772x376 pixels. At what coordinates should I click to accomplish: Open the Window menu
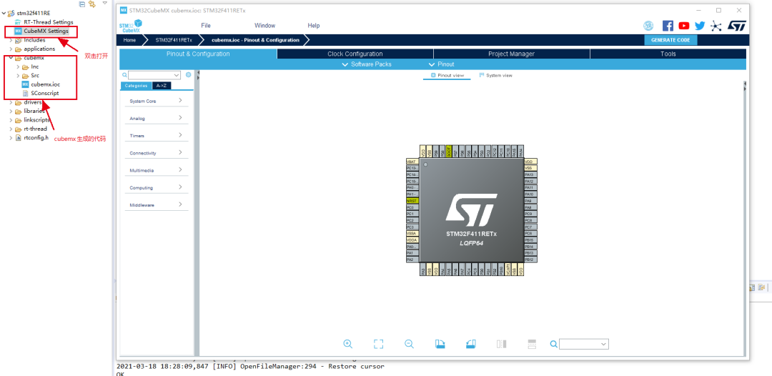[265, 26]
